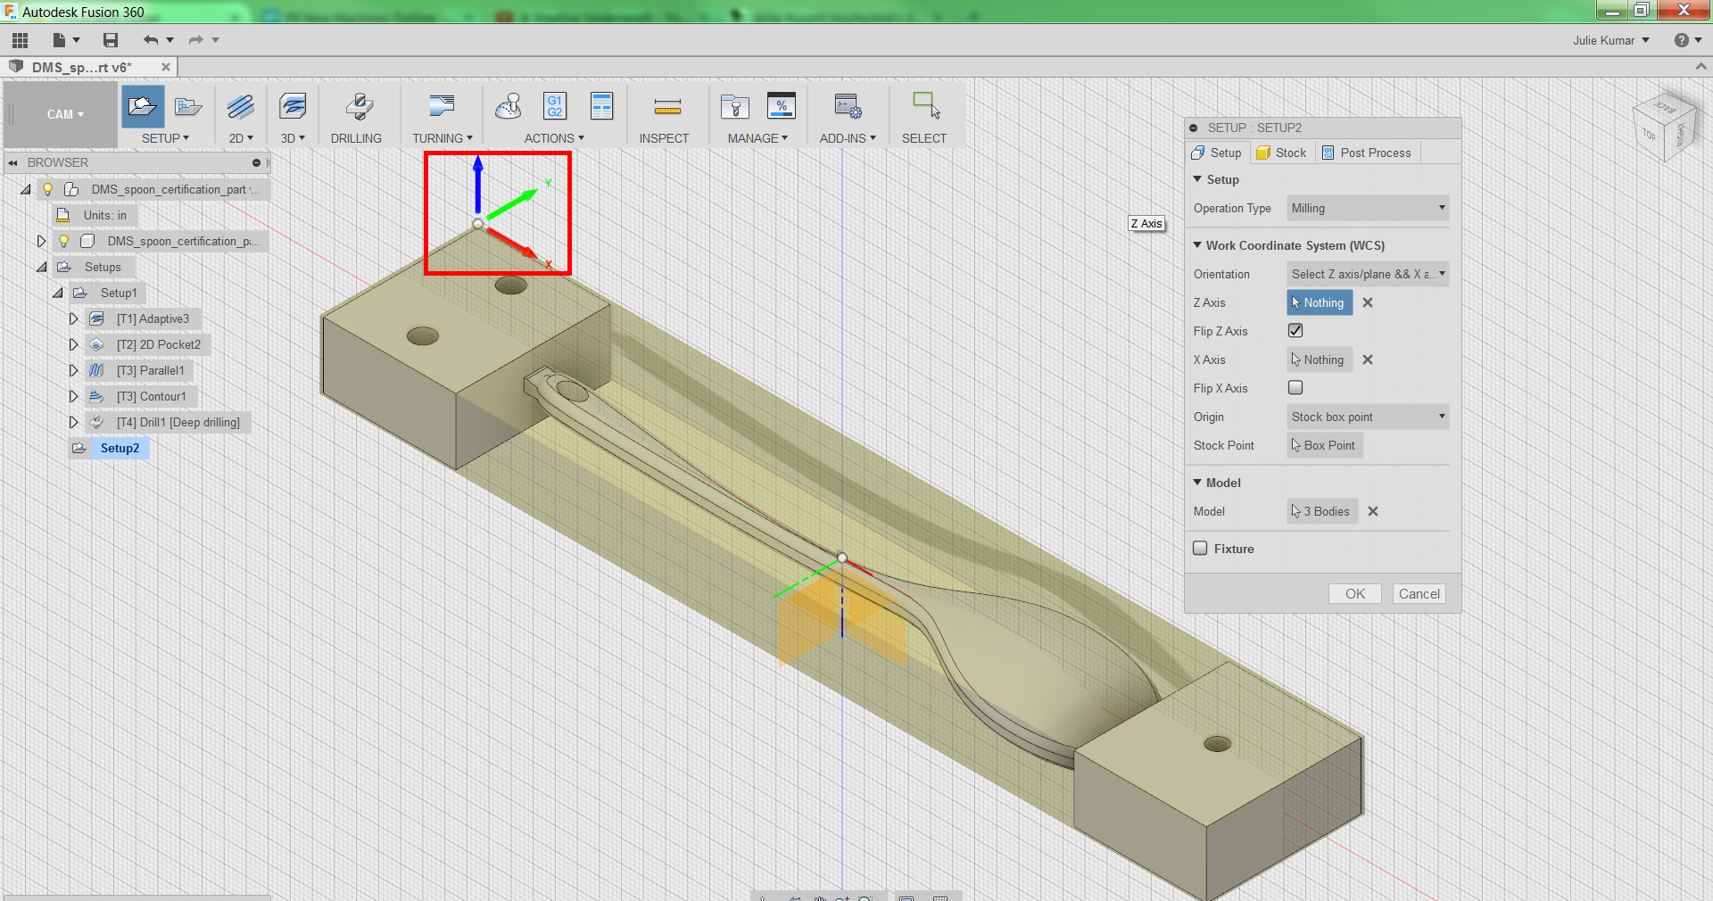The image size is (1713, 901).
Task: Click OK in the Setup dialog
Action: [1355, 594]
